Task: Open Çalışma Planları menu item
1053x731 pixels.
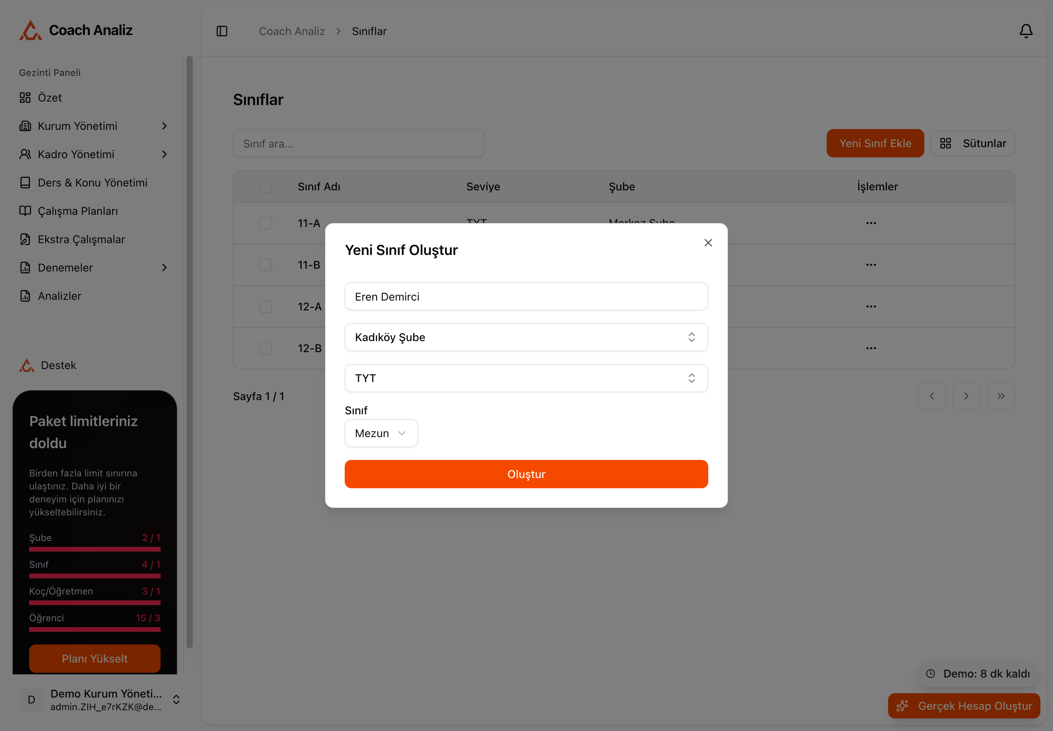Action: [78, 211]
